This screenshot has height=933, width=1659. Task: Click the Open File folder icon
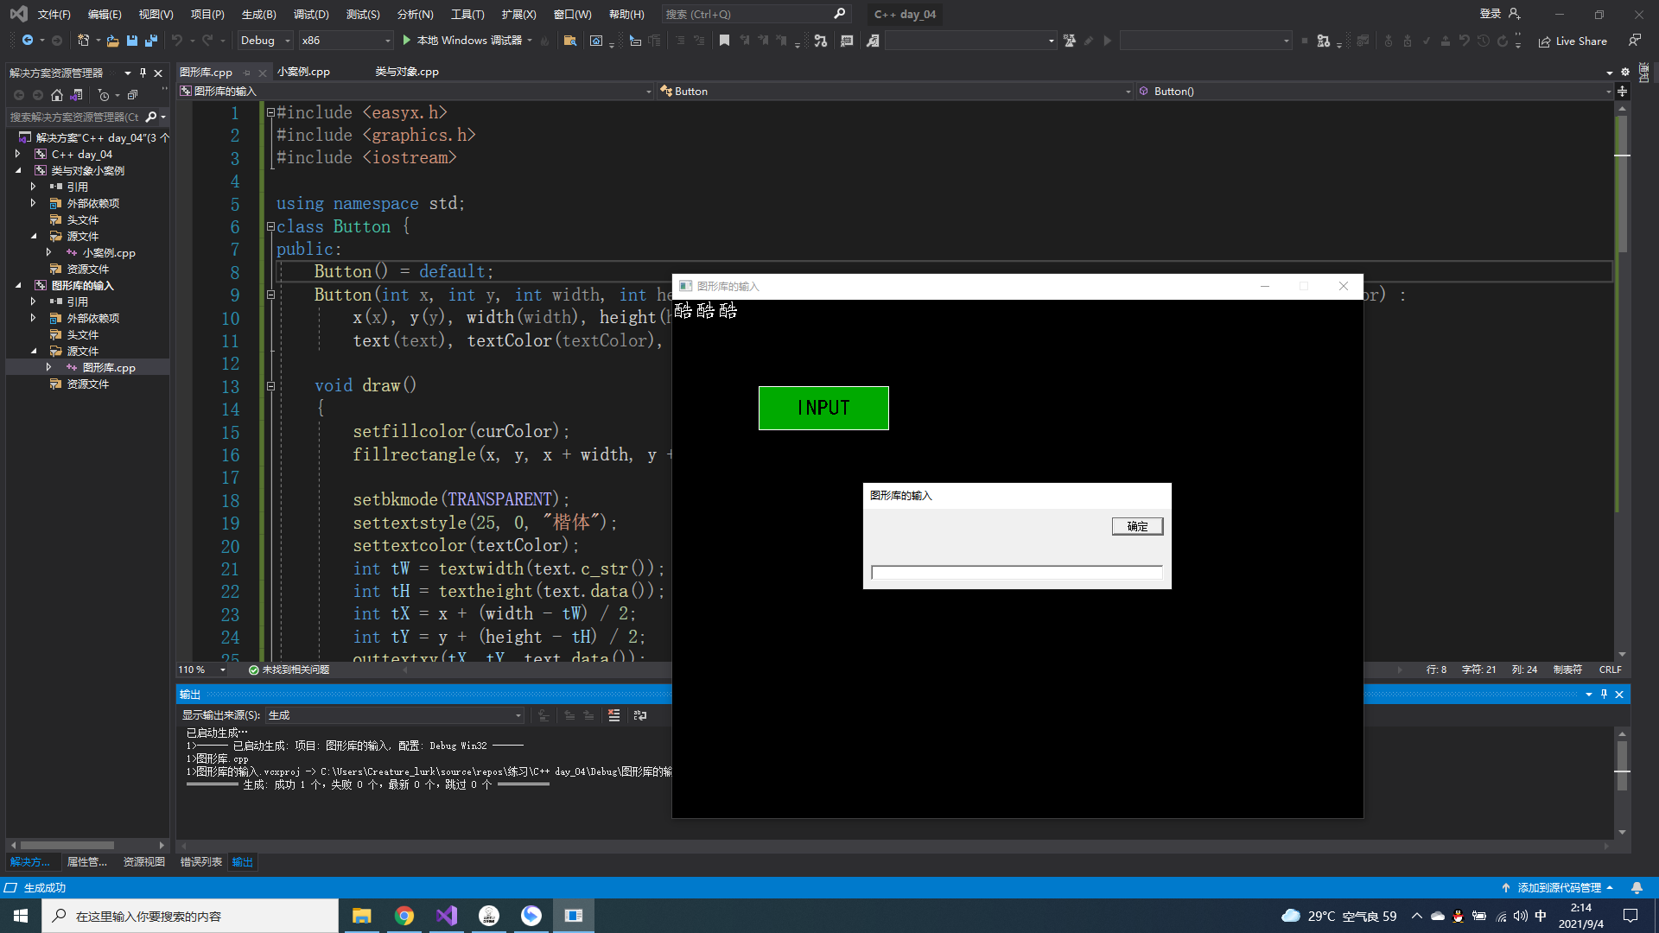[112, 41]
